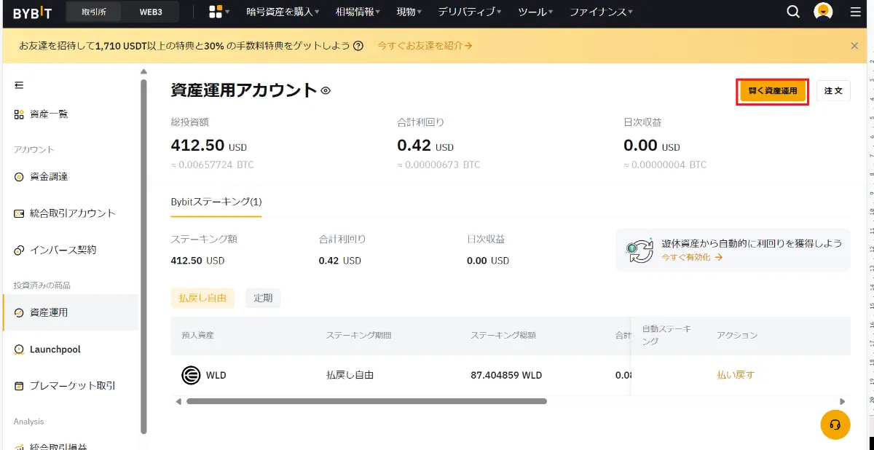The width and height of the screenshot is (874, 450).
Task: Open 資金調達 account in sidebar
Action: tap(49, 177)
